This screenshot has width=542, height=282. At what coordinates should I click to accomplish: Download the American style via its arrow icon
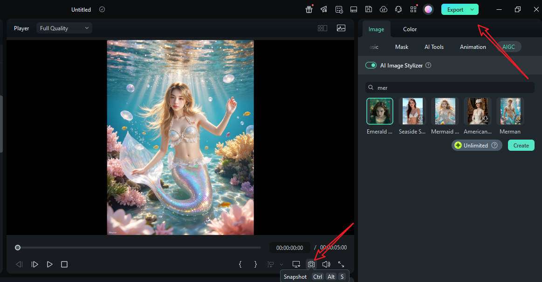click(x=485, y=119)
